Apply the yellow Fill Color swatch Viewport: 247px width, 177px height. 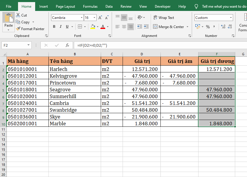coord(93,27)
